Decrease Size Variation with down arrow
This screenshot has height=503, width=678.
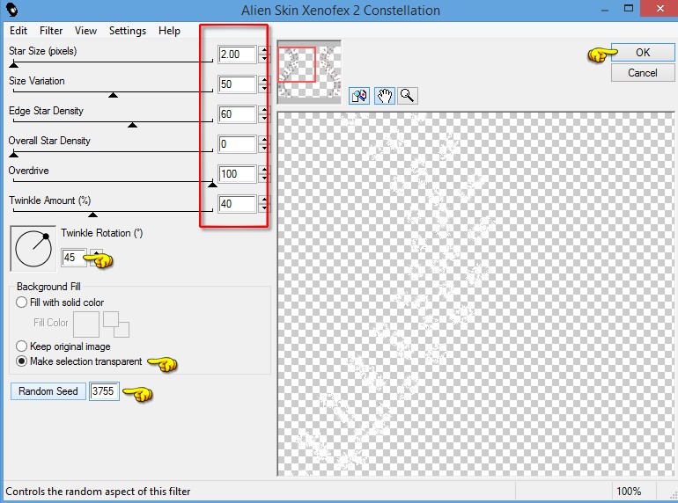click(264, 89)
